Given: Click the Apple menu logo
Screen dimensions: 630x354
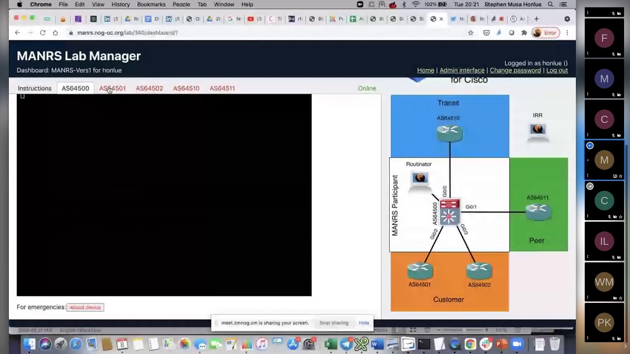Looking at the screenshot, I should (x=20, y=4).
